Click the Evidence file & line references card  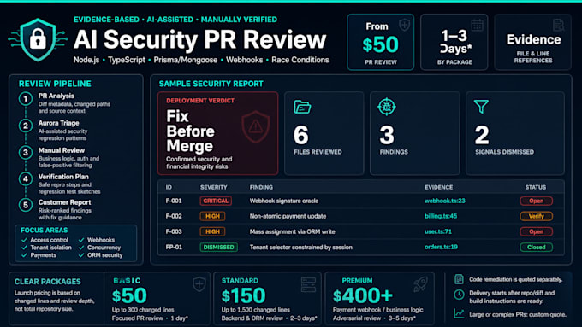[x=533, y=42]
